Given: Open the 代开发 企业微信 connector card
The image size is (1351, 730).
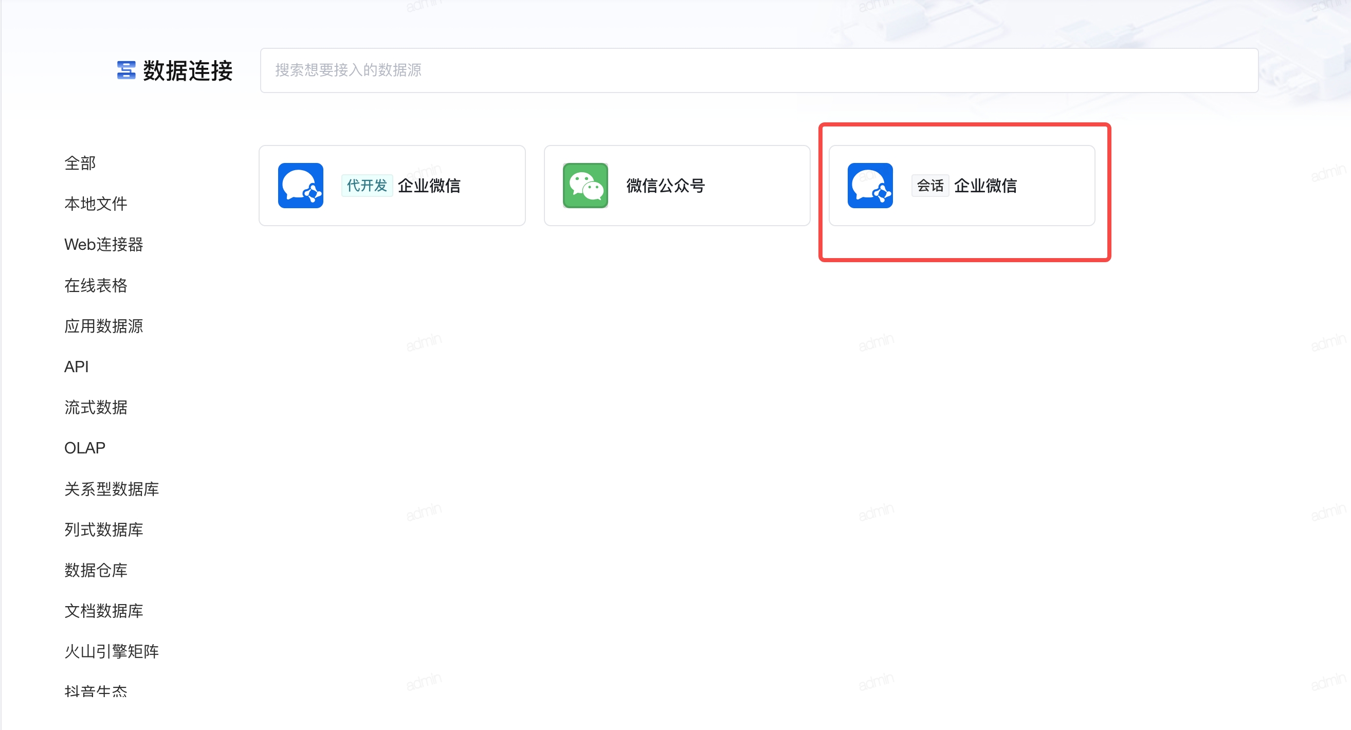Looking at the screenshot, I should click(392, 186).
